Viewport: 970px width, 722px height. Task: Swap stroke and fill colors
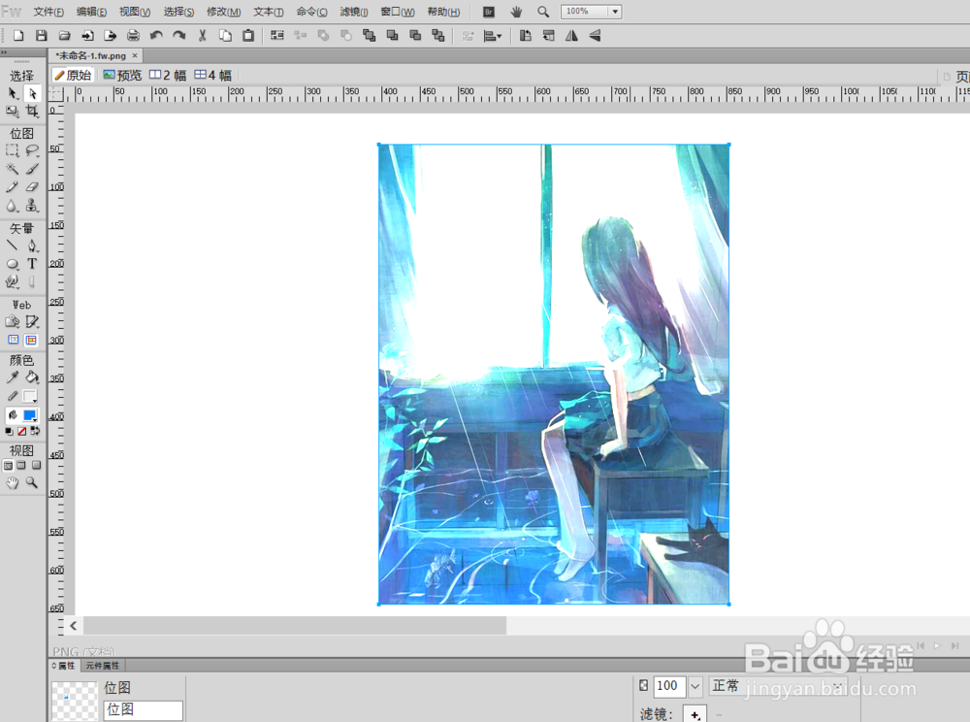[35, 431]
